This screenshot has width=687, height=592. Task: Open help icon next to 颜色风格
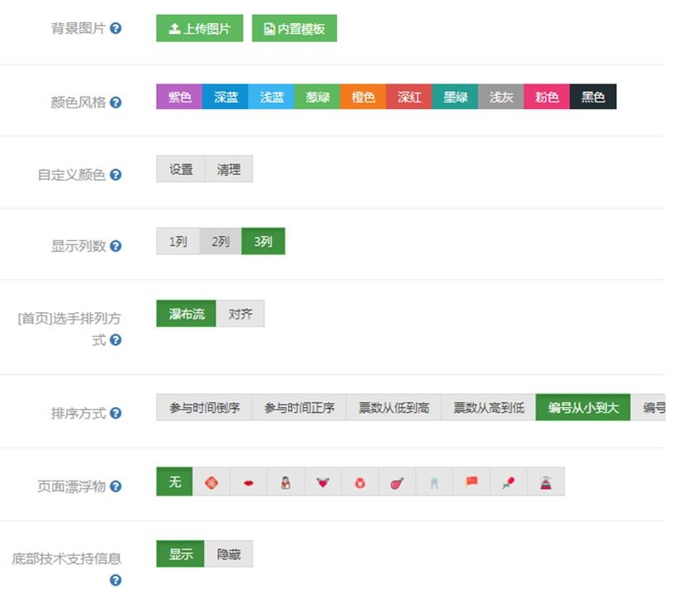click(116, 102)
